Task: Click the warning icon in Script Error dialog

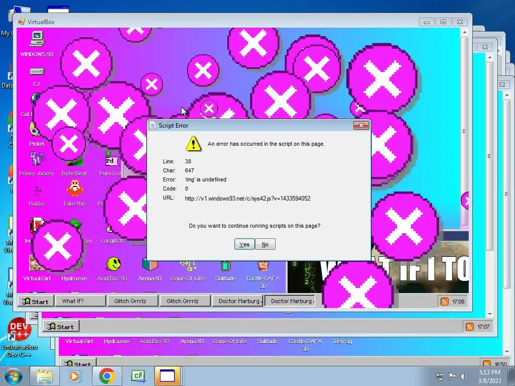Action: pyautogui.click(x=194, y=144)
